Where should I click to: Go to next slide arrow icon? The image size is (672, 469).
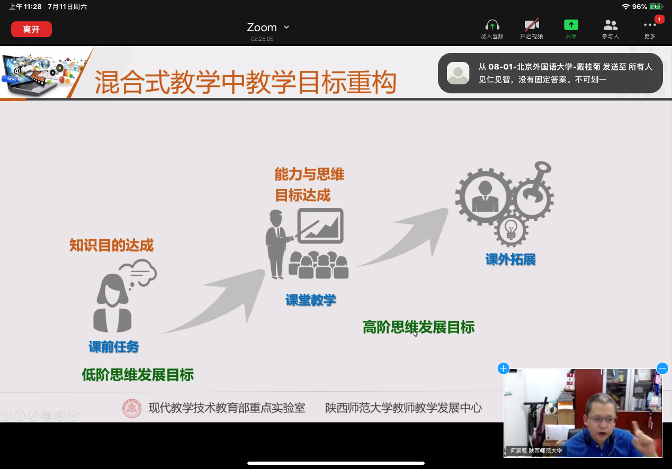(20, 416)
